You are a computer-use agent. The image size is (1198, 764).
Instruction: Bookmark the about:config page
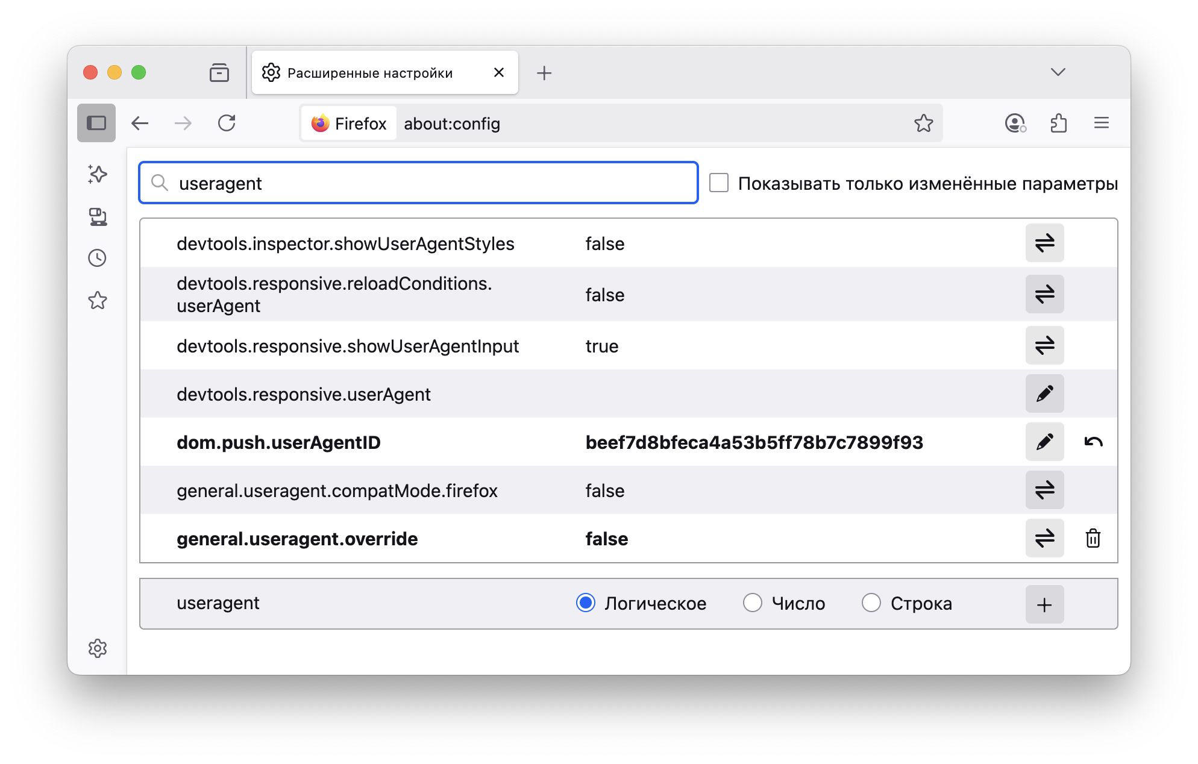click(923, 123)
